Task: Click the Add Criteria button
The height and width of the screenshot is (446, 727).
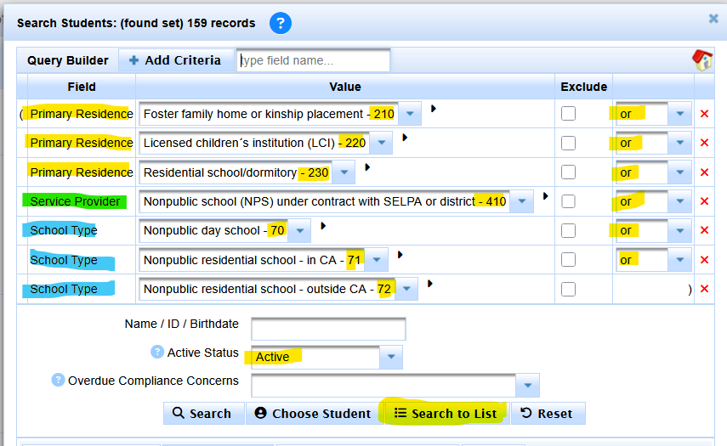Action: pos(175,60)
